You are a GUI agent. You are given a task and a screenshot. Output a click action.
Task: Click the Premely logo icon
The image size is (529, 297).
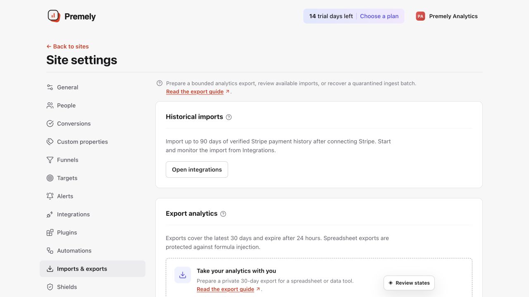[x=54, y=16]
